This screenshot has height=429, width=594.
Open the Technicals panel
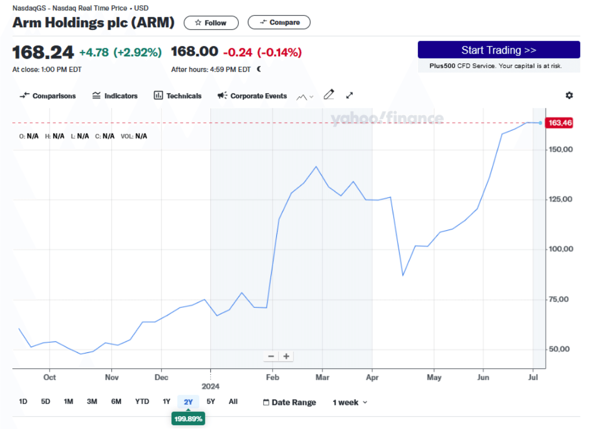178,96
